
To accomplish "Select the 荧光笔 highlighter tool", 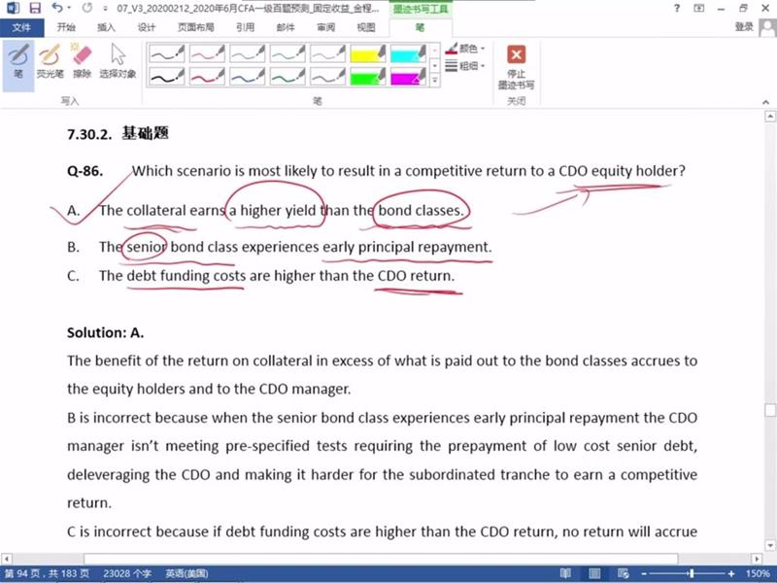I will (51, 62).
